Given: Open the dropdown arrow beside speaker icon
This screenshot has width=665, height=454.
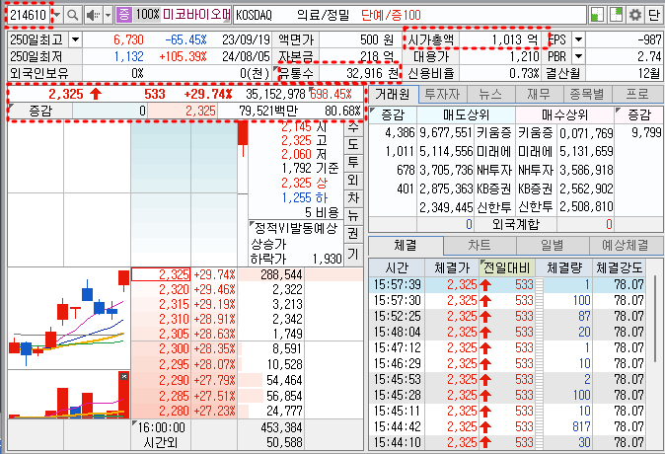Looking at the screenshot, I should [108, 15].
